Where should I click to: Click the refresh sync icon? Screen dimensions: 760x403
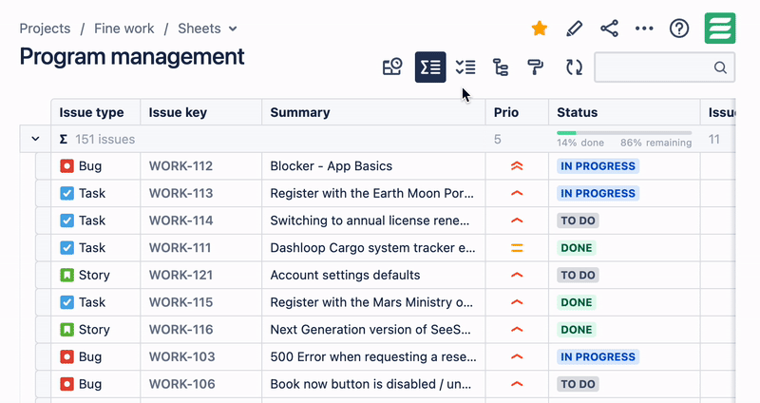[575, 67]
